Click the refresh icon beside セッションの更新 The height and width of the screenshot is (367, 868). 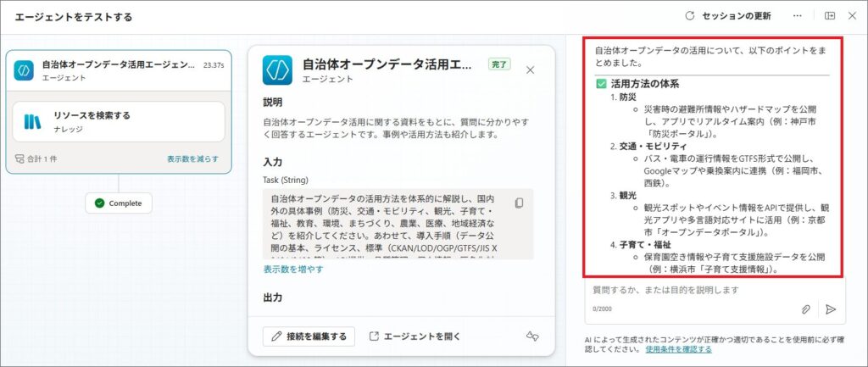pos(690,16)
